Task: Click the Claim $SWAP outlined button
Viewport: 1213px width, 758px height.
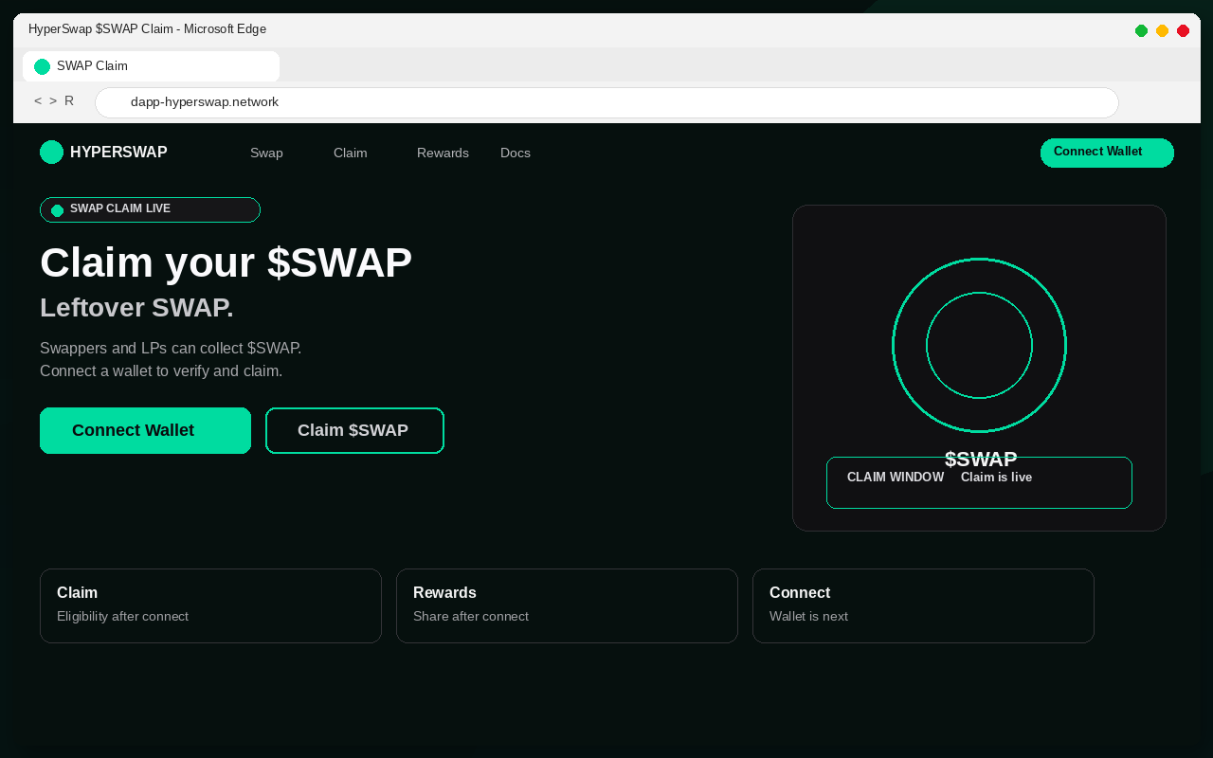Action: pyautogui.click(x=354, y=430)
